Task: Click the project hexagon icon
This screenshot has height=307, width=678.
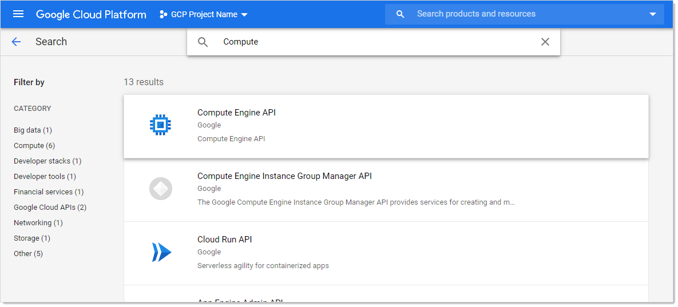Action: 163,14
